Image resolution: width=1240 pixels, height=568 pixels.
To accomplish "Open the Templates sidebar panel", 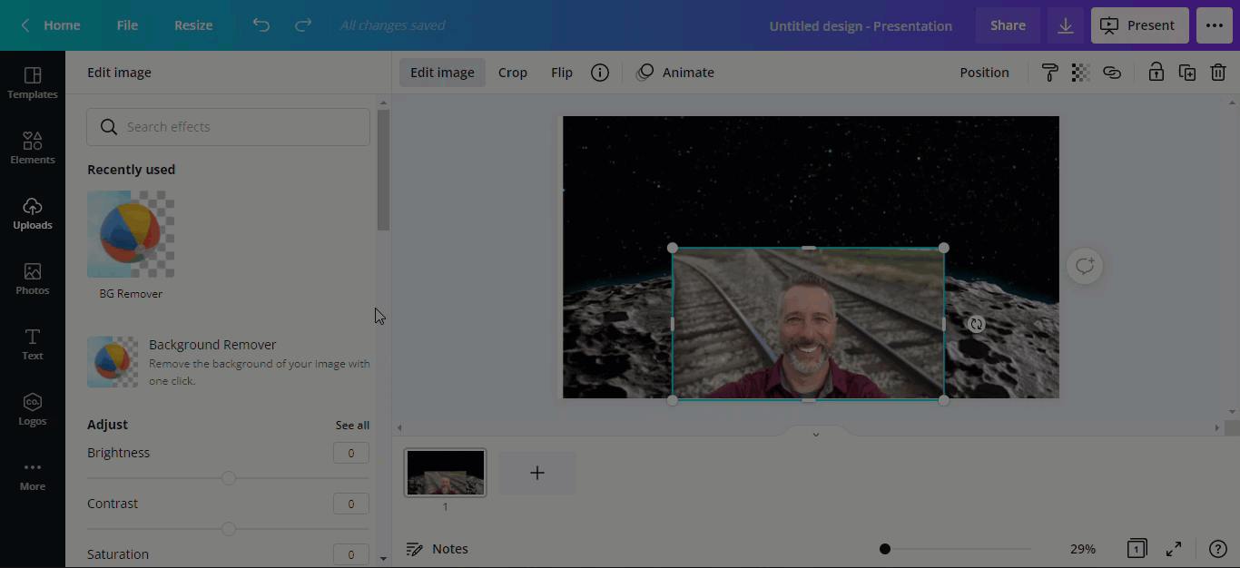I will 33,83.
